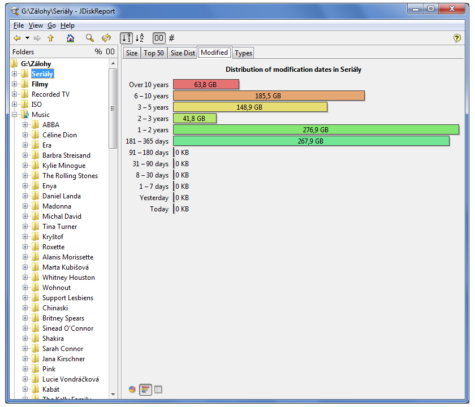This screenshot has height=407, width=475.
Task: Go up one folder with the up arrow
Action: 50,38
